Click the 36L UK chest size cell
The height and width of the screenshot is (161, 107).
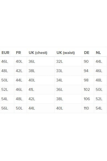coord(32,61)
